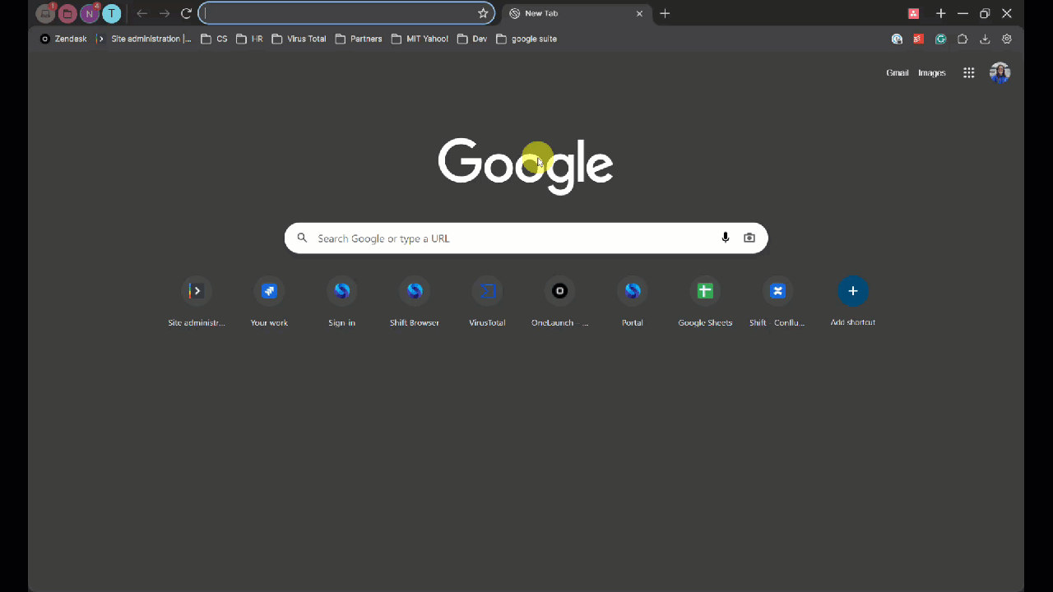1053x592 pixels.
Task: Open the OneLaunch shortcut
Action: point(559,301)
